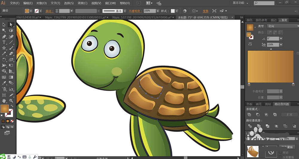Open the 文件(F) menu
Screen dimensions: 299x159
coord(15,3)
